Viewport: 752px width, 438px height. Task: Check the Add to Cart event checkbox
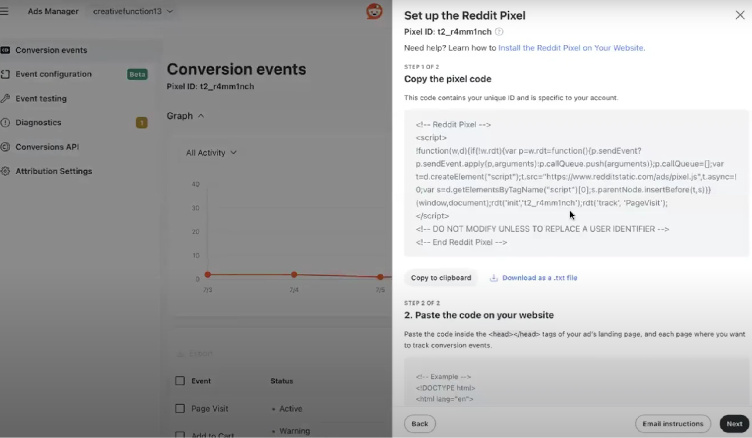[180, 434]
